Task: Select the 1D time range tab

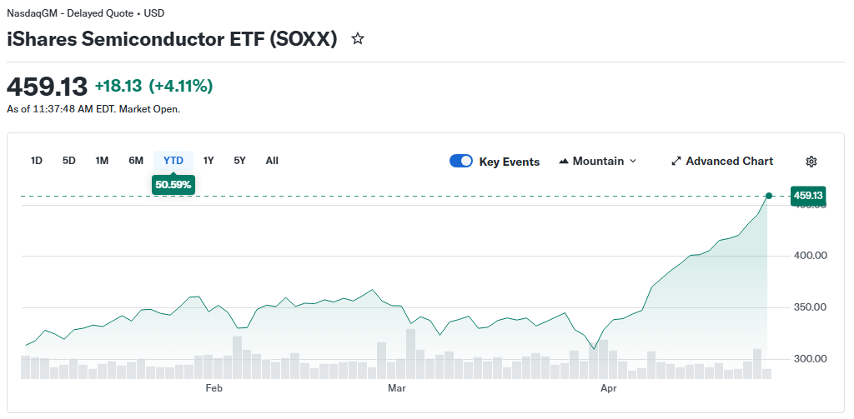Action: (x=37, y=161)
